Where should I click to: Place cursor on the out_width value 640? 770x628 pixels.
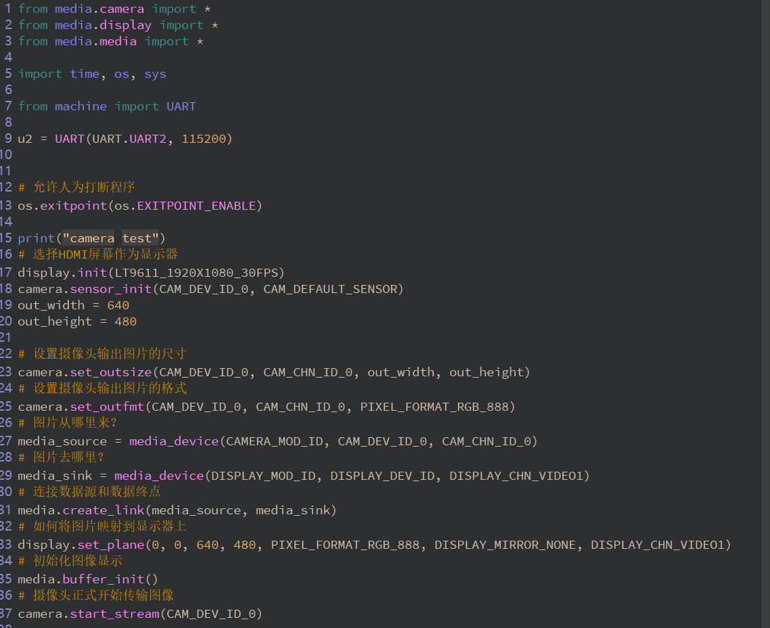pyautogui.click(x=118, y=305)
